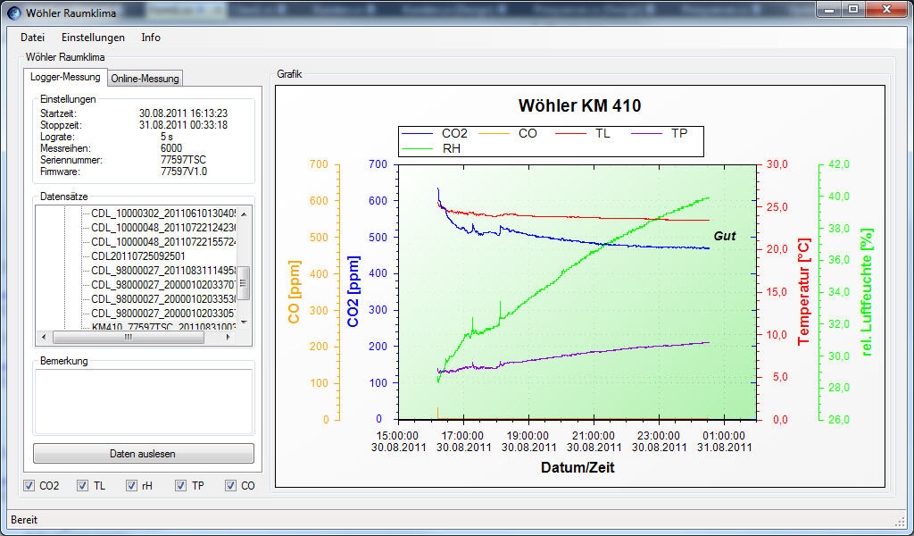The image size is (914, 536).
Task: Click the chart title "Wöhler KM 410"
Action: click(x=579, y=105)
